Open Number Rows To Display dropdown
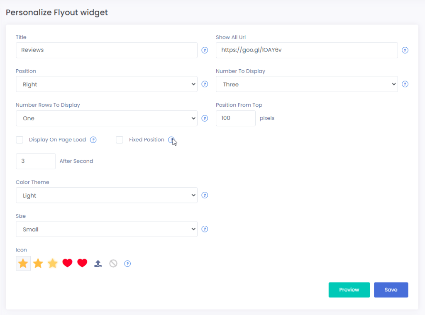Viewport: 425px width, 315px height. (106, 118)
